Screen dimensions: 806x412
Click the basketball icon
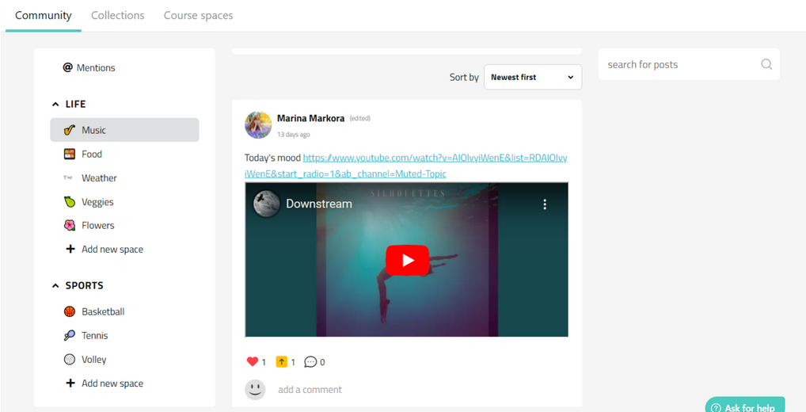[70, 311]
